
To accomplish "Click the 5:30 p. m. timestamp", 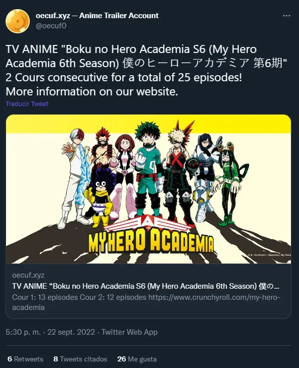I will (23, 332).
